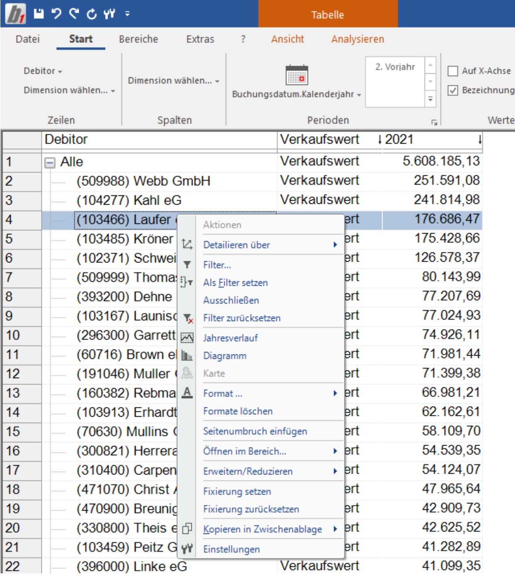
Task: Click the Filter funnel icon in context menu
Action: click(187, 265)
